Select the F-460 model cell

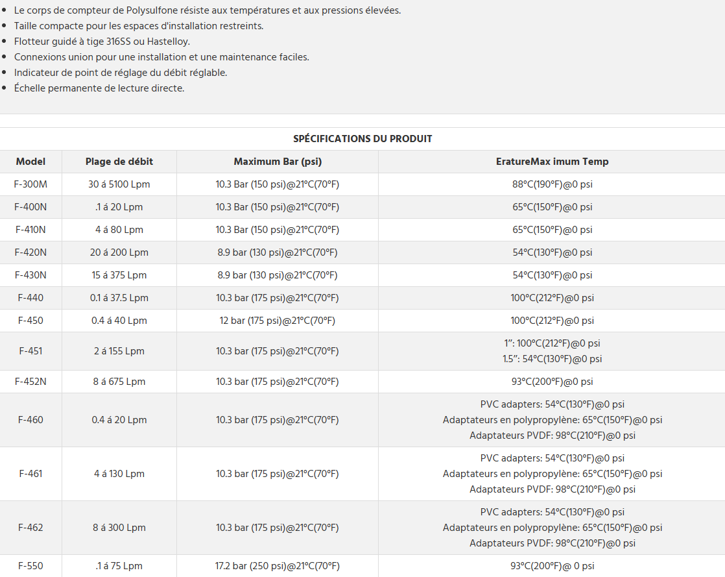click(30, 420)
